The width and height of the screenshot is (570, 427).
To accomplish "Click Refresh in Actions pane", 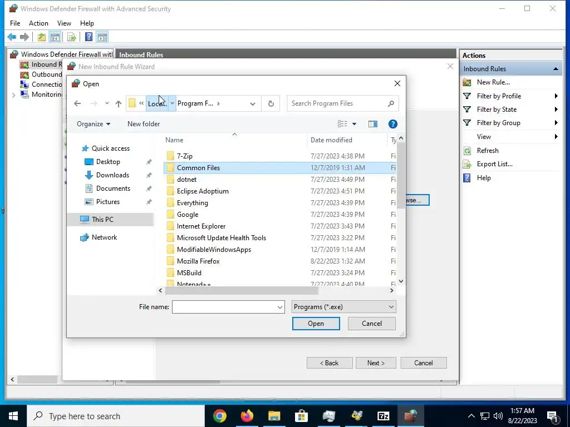I will point(488,150).
